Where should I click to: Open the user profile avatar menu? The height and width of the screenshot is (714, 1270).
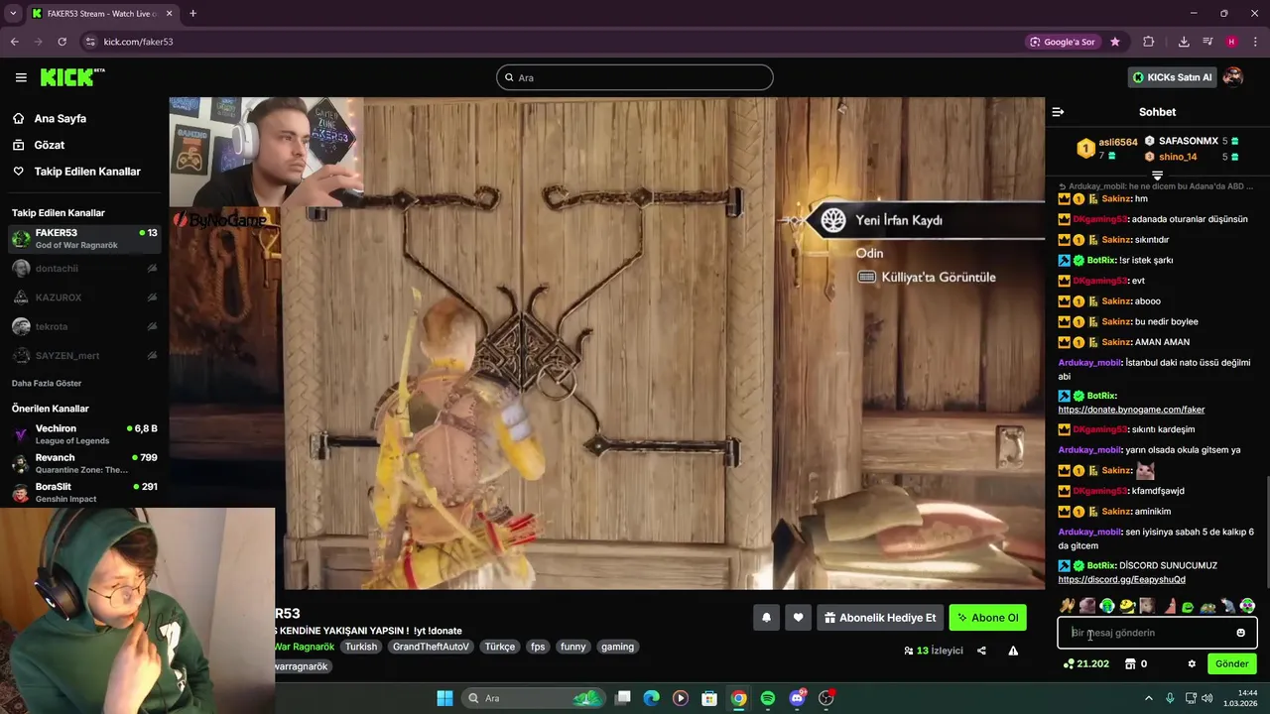[1233, 77]
